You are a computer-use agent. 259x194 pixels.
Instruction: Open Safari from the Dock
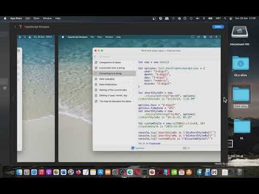tap(34, 172)
